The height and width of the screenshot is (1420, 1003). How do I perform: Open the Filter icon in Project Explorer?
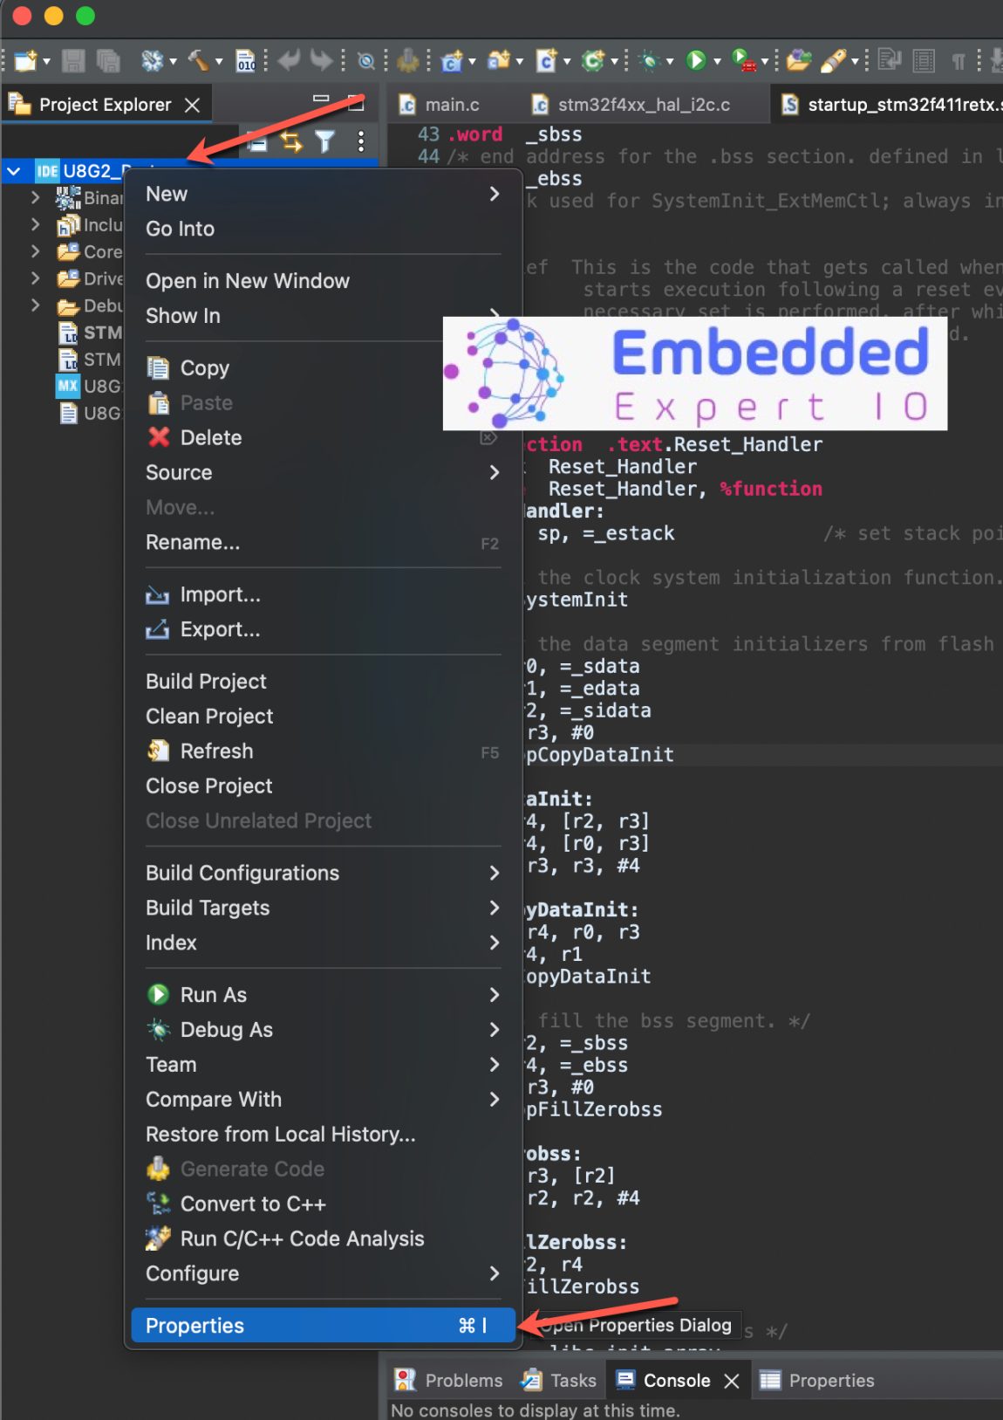pos(326,141)
